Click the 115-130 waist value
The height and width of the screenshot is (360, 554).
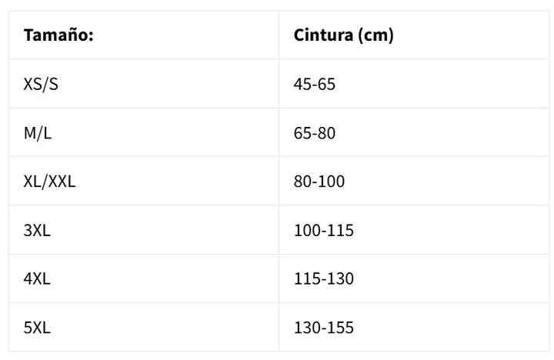pyautogui.click(x=324, y=278)
